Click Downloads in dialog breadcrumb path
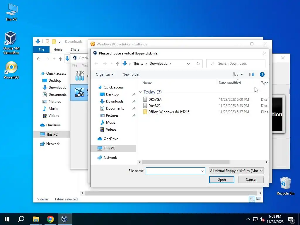The width and height of the screenshot is (300, 225). [158, 64]
